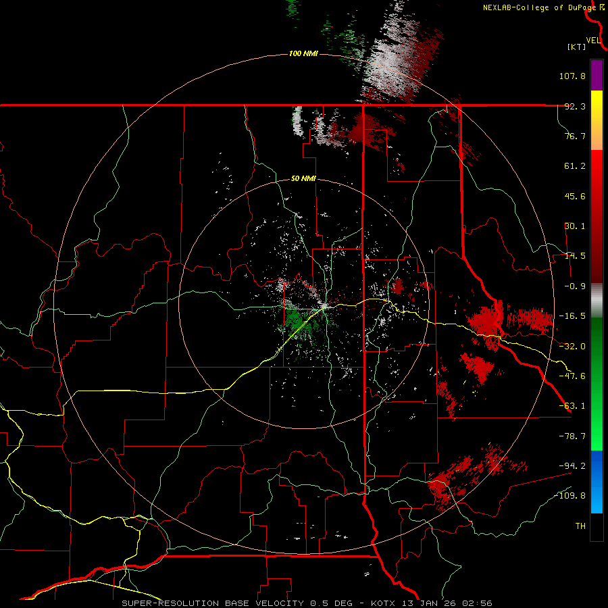This screenshot has width=608, height=608.
Task: Click the -47.6 velocity scale value
Action: [x=572, y=376]
